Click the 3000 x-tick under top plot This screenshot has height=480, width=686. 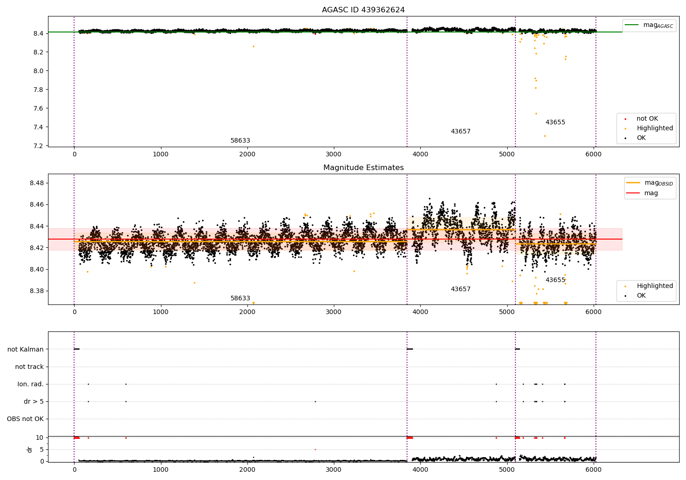tap(334, 155)
